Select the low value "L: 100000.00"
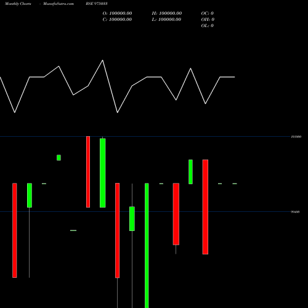Viewport: 308px width, 308px height. (166, 20)
